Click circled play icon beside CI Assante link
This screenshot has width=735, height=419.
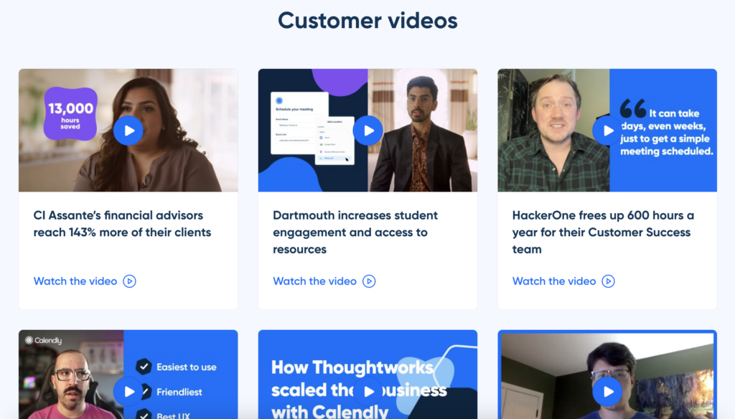[x=129, y=281]
